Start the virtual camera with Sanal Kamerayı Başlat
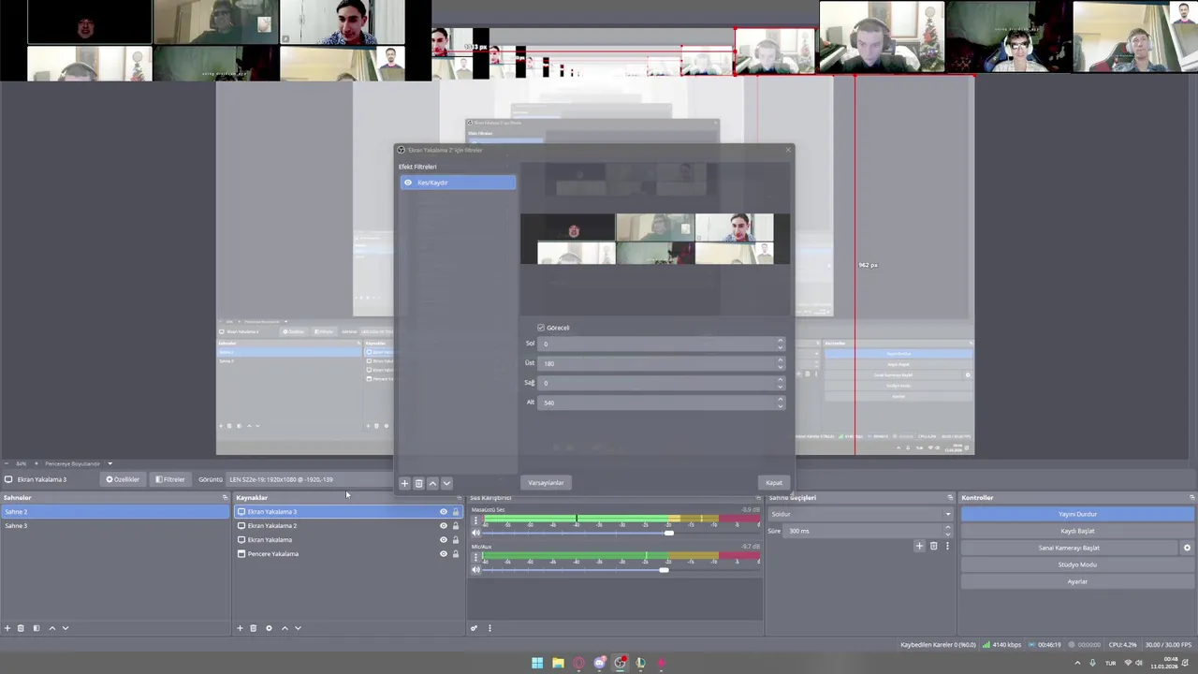The width and height of the screenshot is (1198, 674). click(1069, 548)
